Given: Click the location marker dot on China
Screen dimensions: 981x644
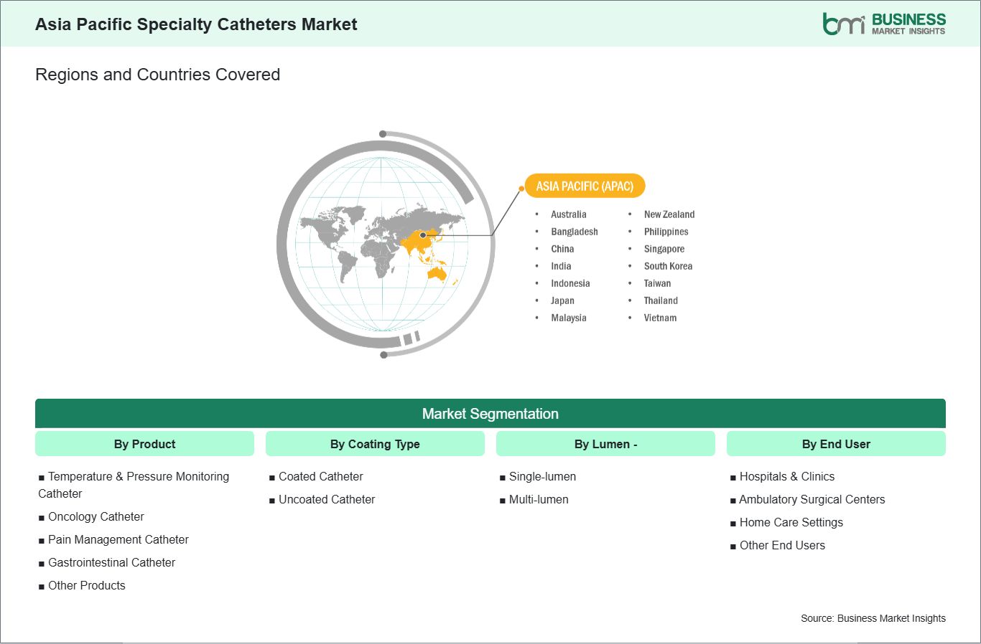Looking at the screenshot, I should [423, 235].
